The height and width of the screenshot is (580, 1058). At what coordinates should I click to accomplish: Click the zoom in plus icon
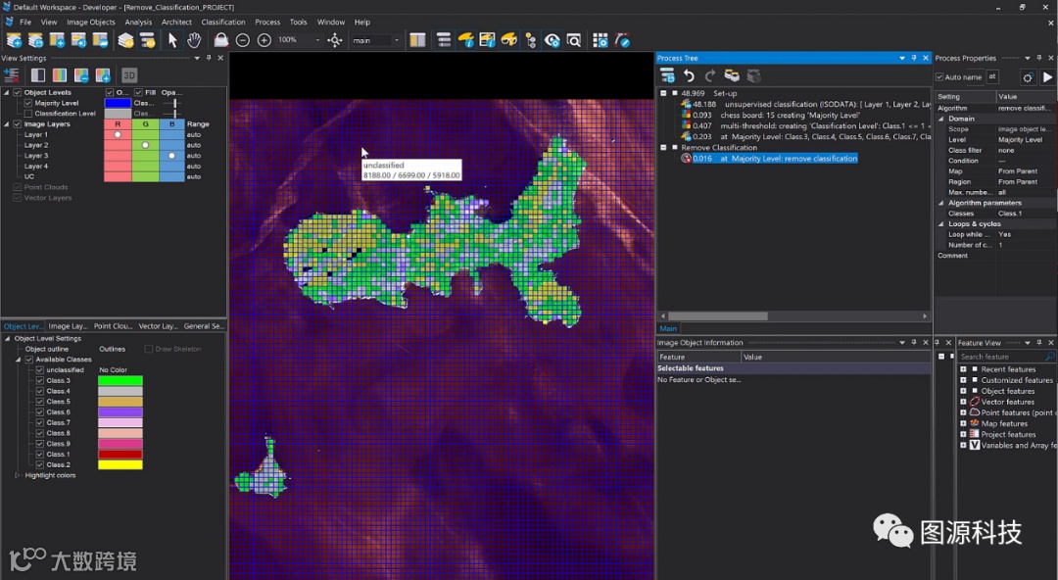(x=264, y=40)
